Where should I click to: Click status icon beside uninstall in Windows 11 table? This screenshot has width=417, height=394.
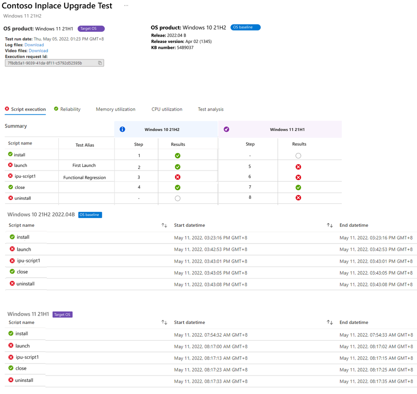pyautogui.click(x=11, y=380)
